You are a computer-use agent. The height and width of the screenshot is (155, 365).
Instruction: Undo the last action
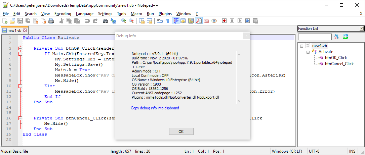(x=87, y=21)
